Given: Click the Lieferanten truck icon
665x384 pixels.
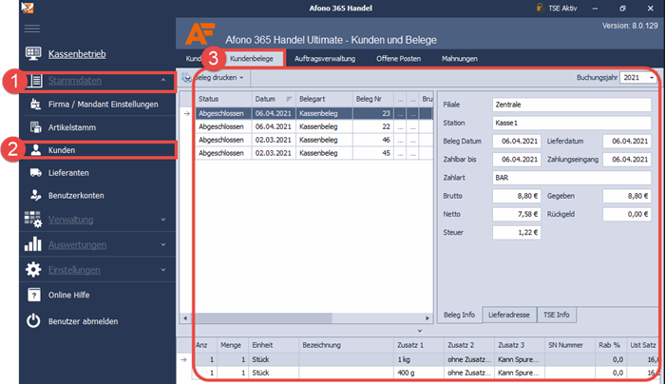Looking at the screenshot, I should (x=36, y=173).
